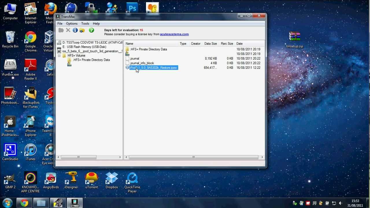Open the File menu
The width and height of the screenshot is (370, 208).
pos(60,23)
